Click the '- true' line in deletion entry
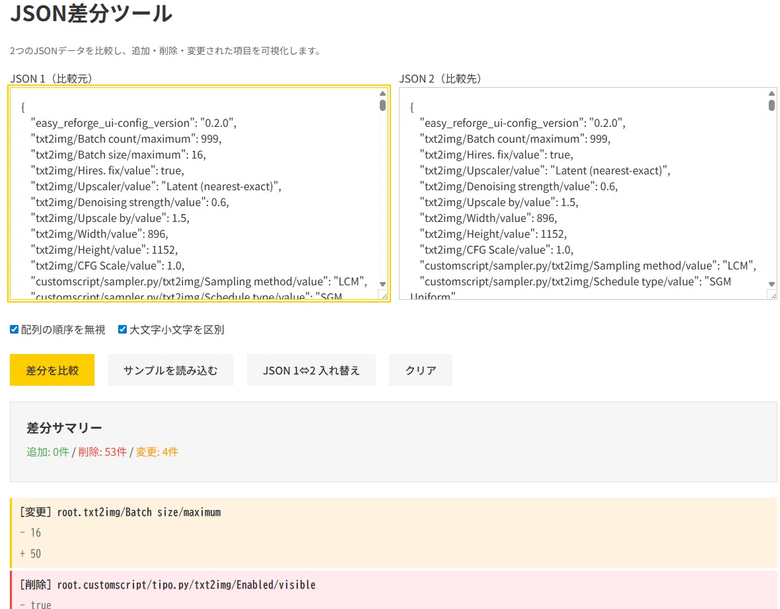 click(x=36, y=604)
